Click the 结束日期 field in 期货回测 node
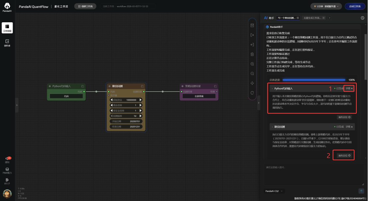This screenshot has width=368, height=201. coord(126,126)
